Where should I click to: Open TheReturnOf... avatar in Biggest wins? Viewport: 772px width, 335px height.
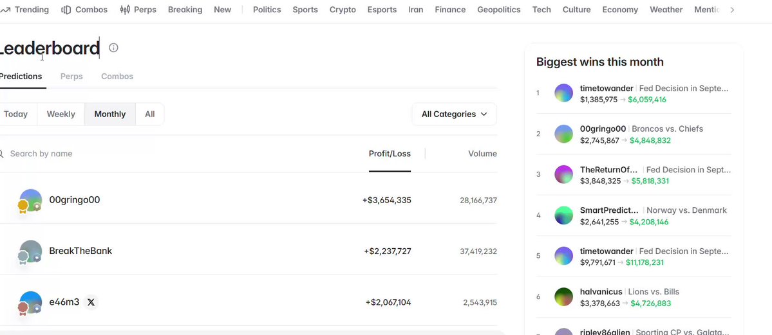click(x=564, y=175)
